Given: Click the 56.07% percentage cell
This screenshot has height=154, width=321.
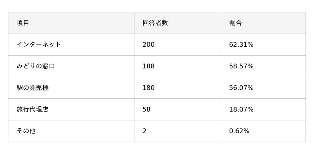Looking at the screenshot, I should (263, 88).
